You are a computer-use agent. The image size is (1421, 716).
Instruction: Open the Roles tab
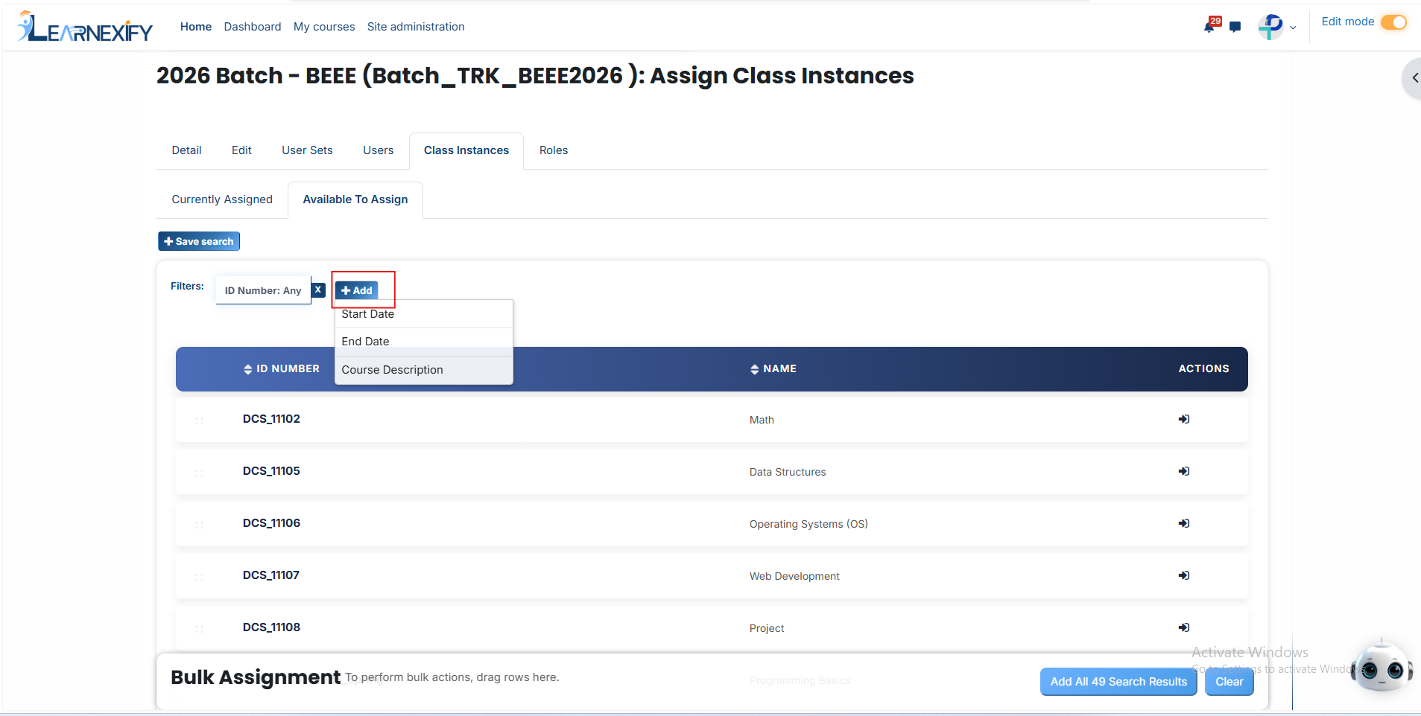click(x=554, y=150)
